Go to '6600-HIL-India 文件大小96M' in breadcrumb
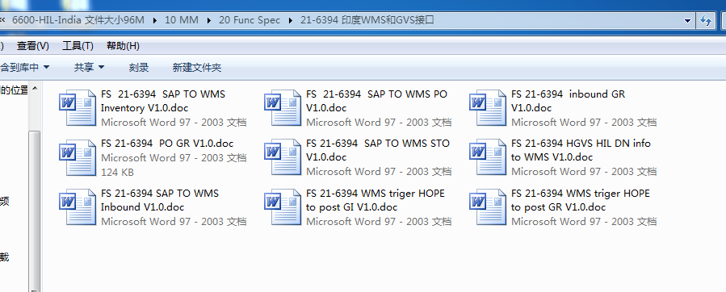 click(x=78, y=20)
